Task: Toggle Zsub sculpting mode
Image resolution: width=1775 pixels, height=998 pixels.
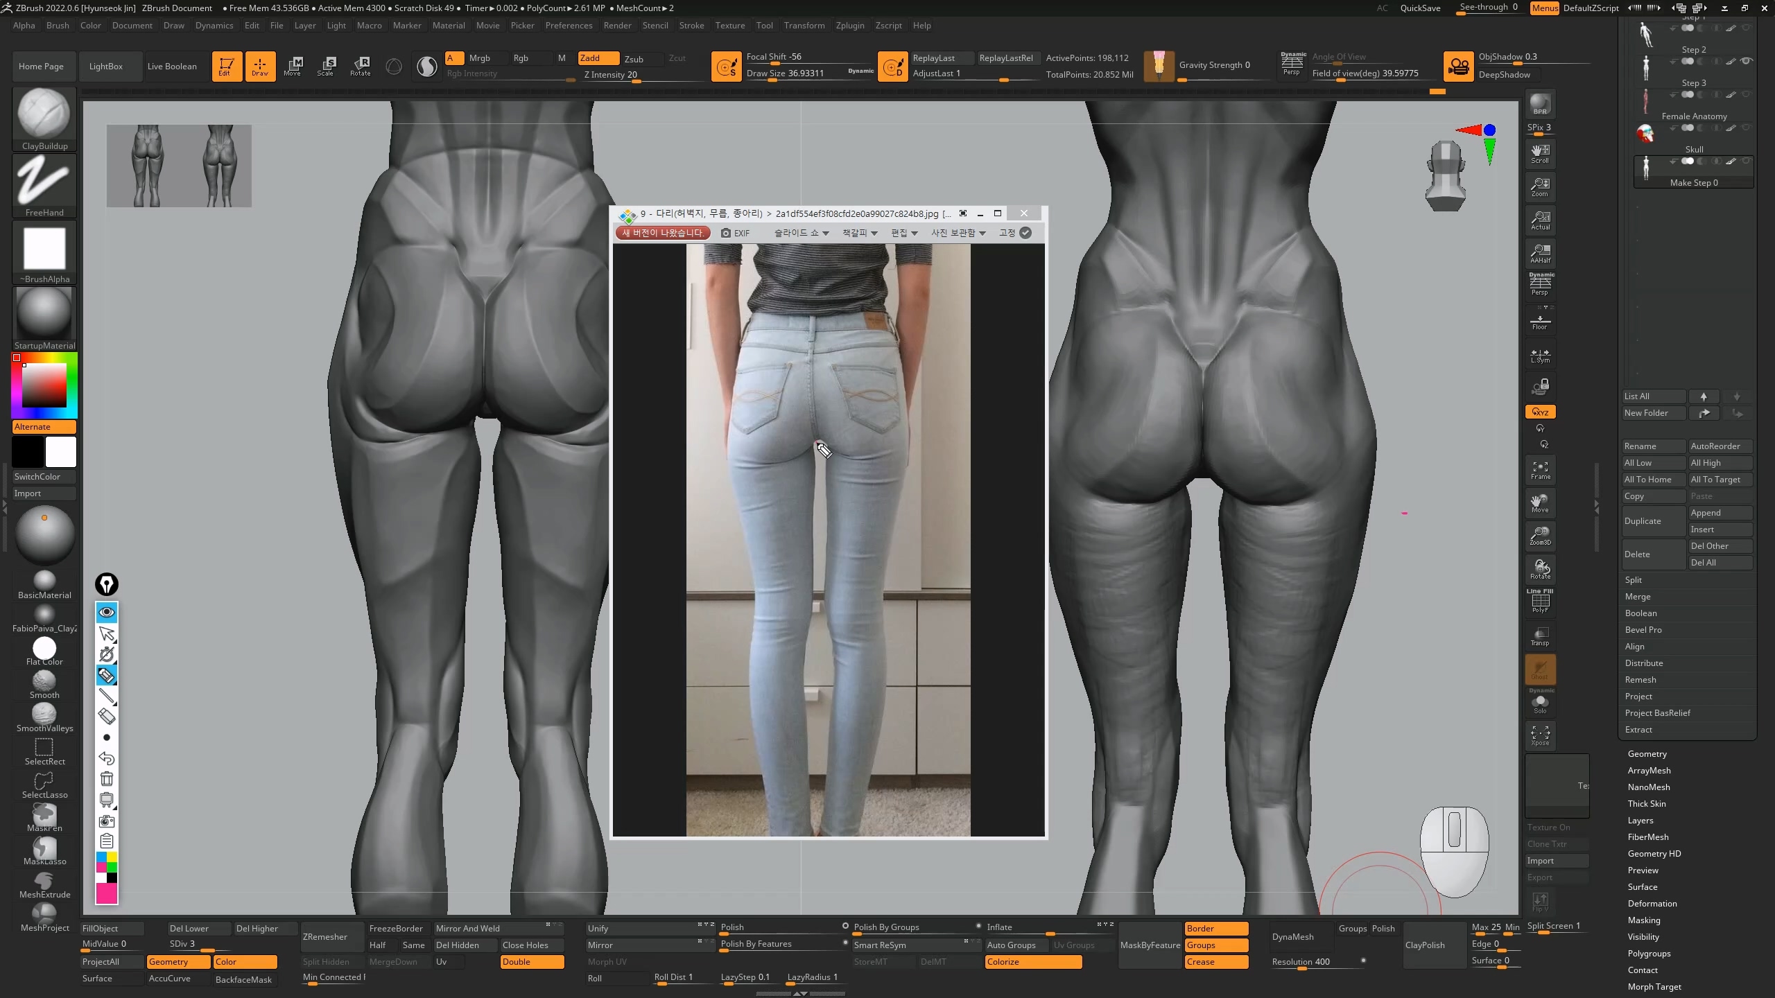Action: 633,59
